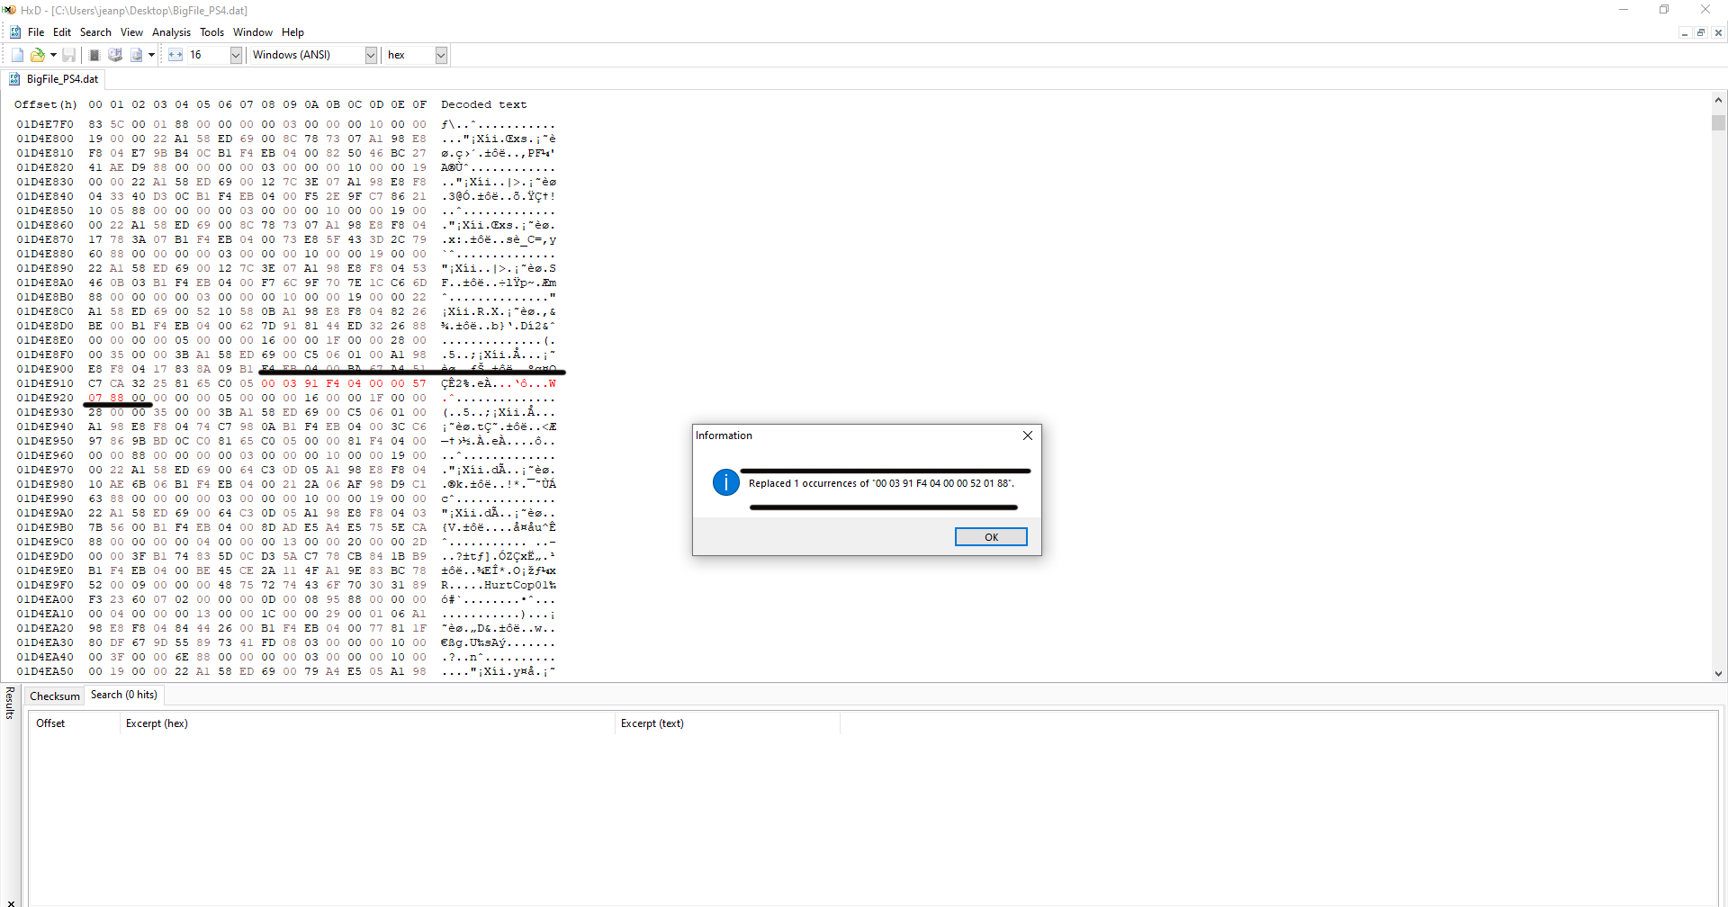Click OK in the Information dialog
The image size is (1728, 907).
(x=991, y=537)
